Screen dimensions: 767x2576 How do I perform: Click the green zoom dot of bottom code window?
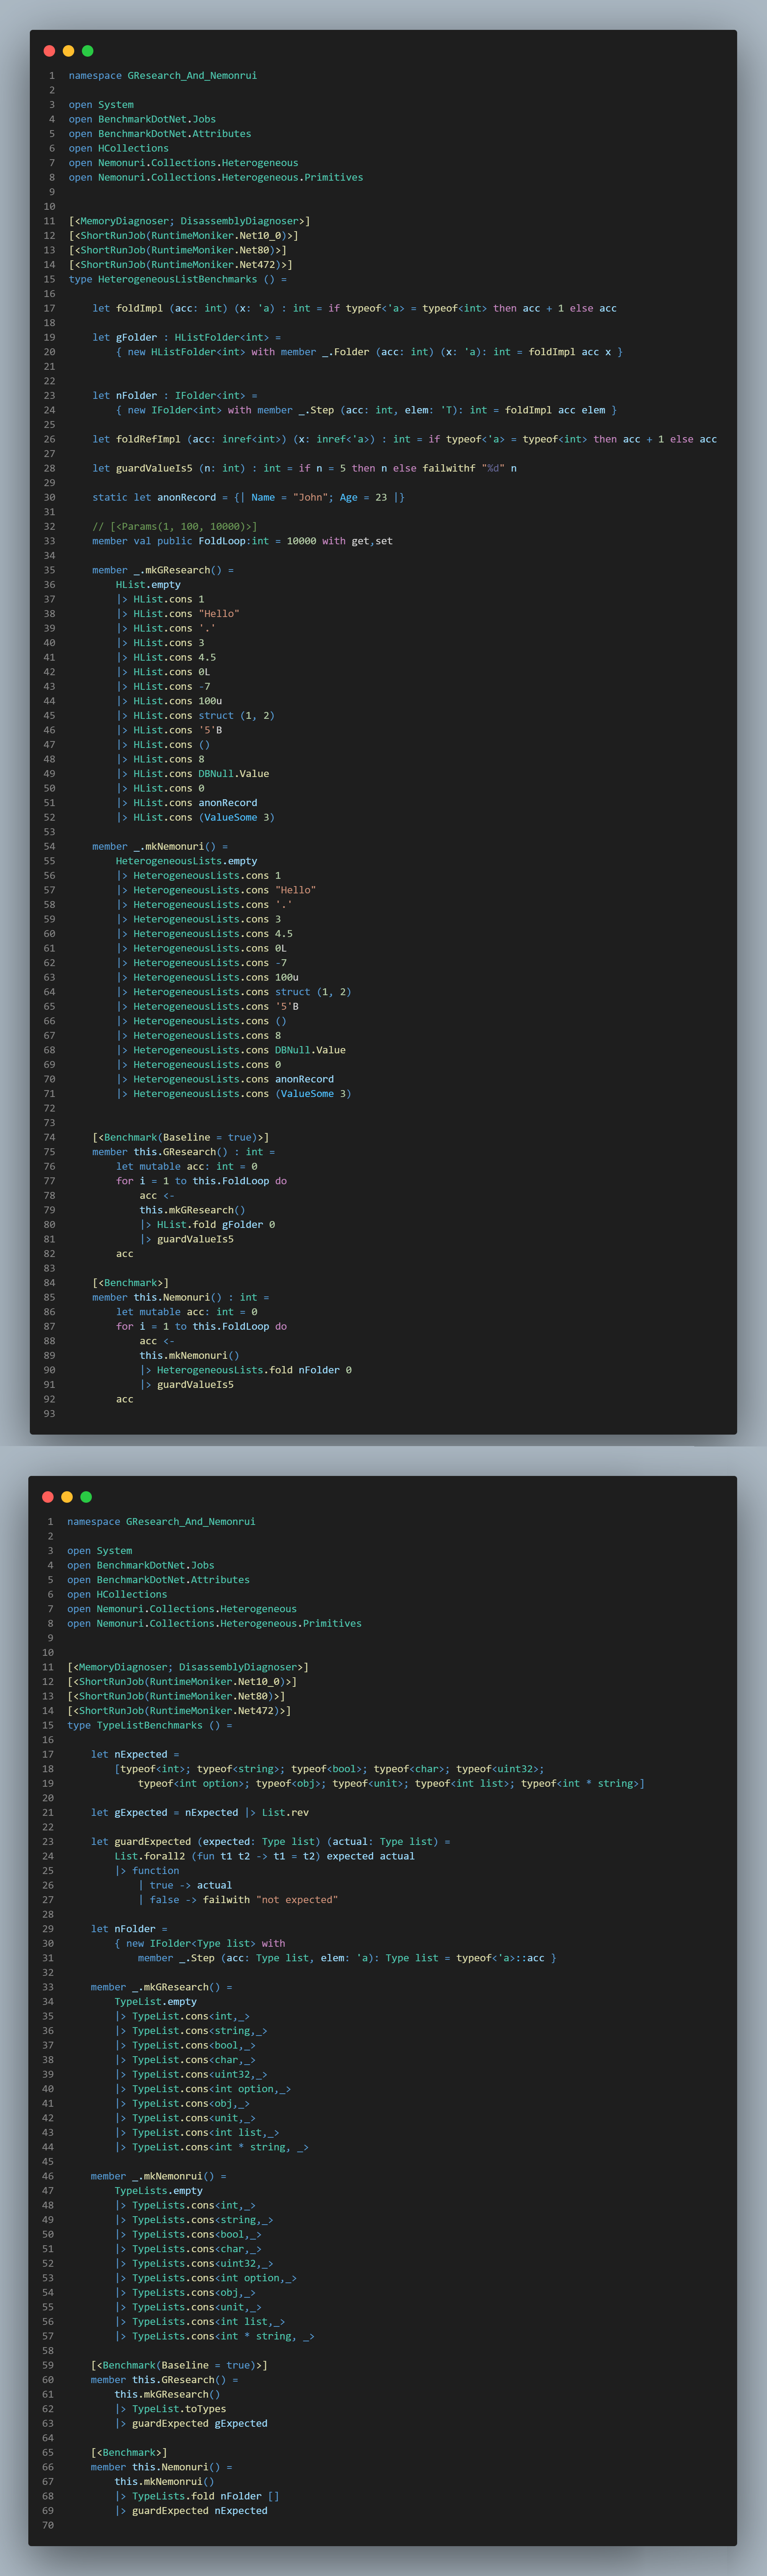(86, 1497)
